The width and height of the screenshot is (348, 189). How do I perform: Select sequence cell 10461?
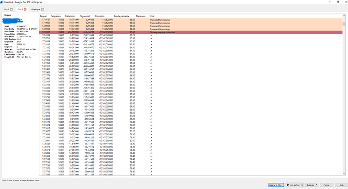(61, 38)
